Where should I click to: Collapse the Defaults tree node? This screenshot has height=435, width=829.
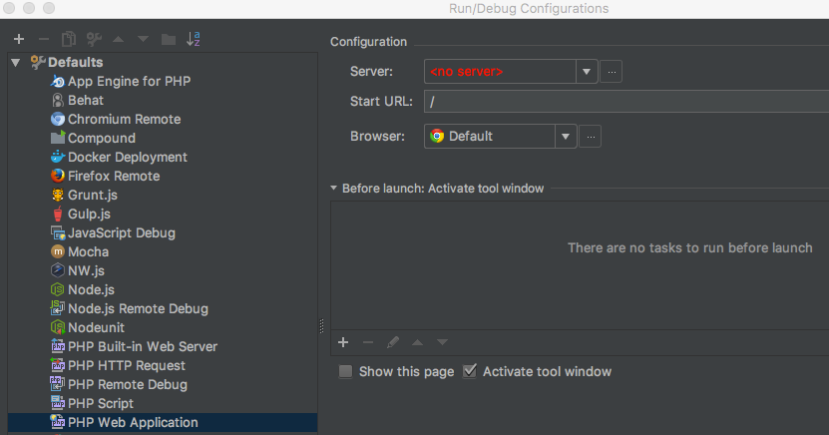click(x=16, y=62)
